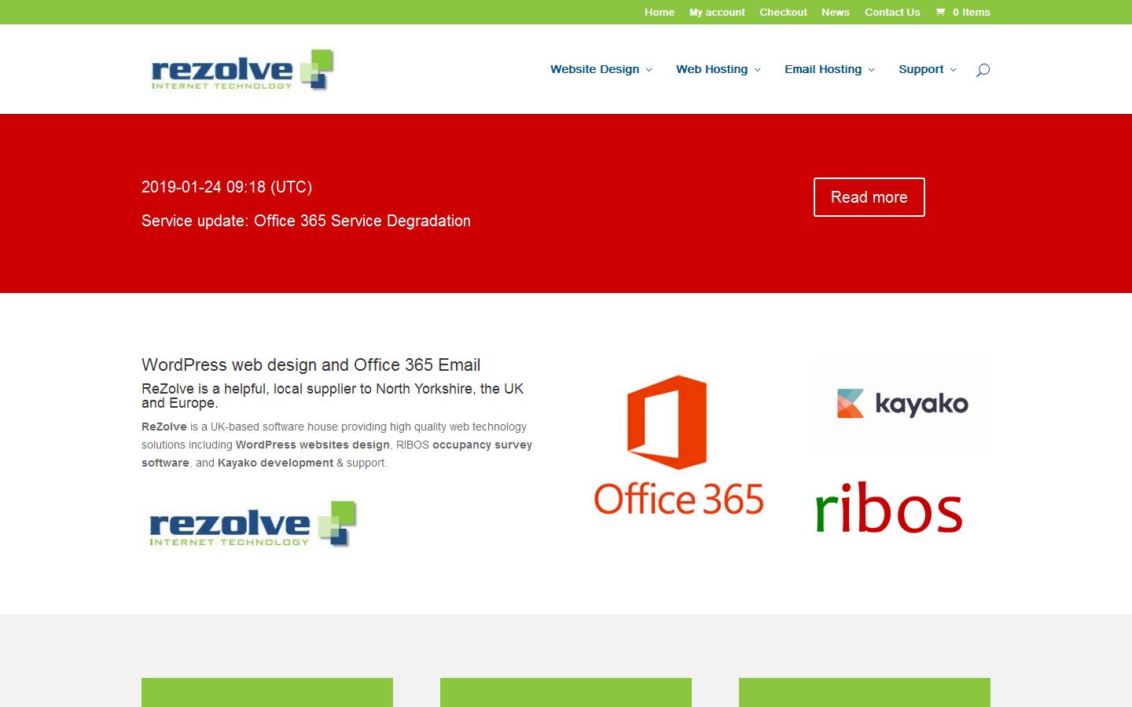Click the Office 365 logo
Screen dimensions: 1132x707
(678, 444)
